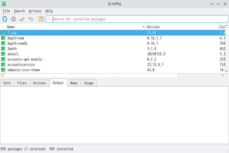This screenshot has height=153, width=229.
Task: Switch to the Files tab
Action: point(22,83)
